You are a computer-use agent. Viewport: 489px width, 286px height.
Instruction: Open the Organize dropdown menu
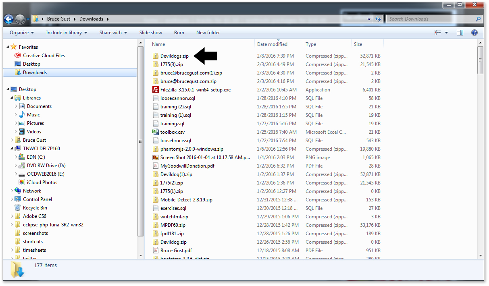[22, 33]
